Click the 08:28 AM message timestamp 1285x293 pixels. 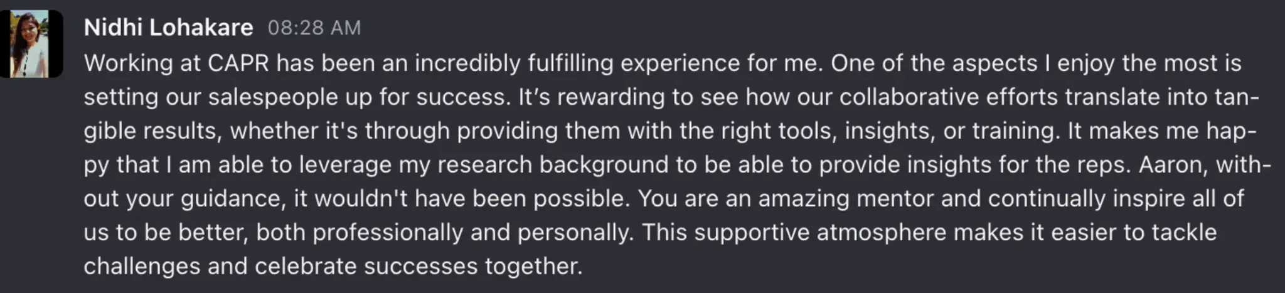point(314,28)
